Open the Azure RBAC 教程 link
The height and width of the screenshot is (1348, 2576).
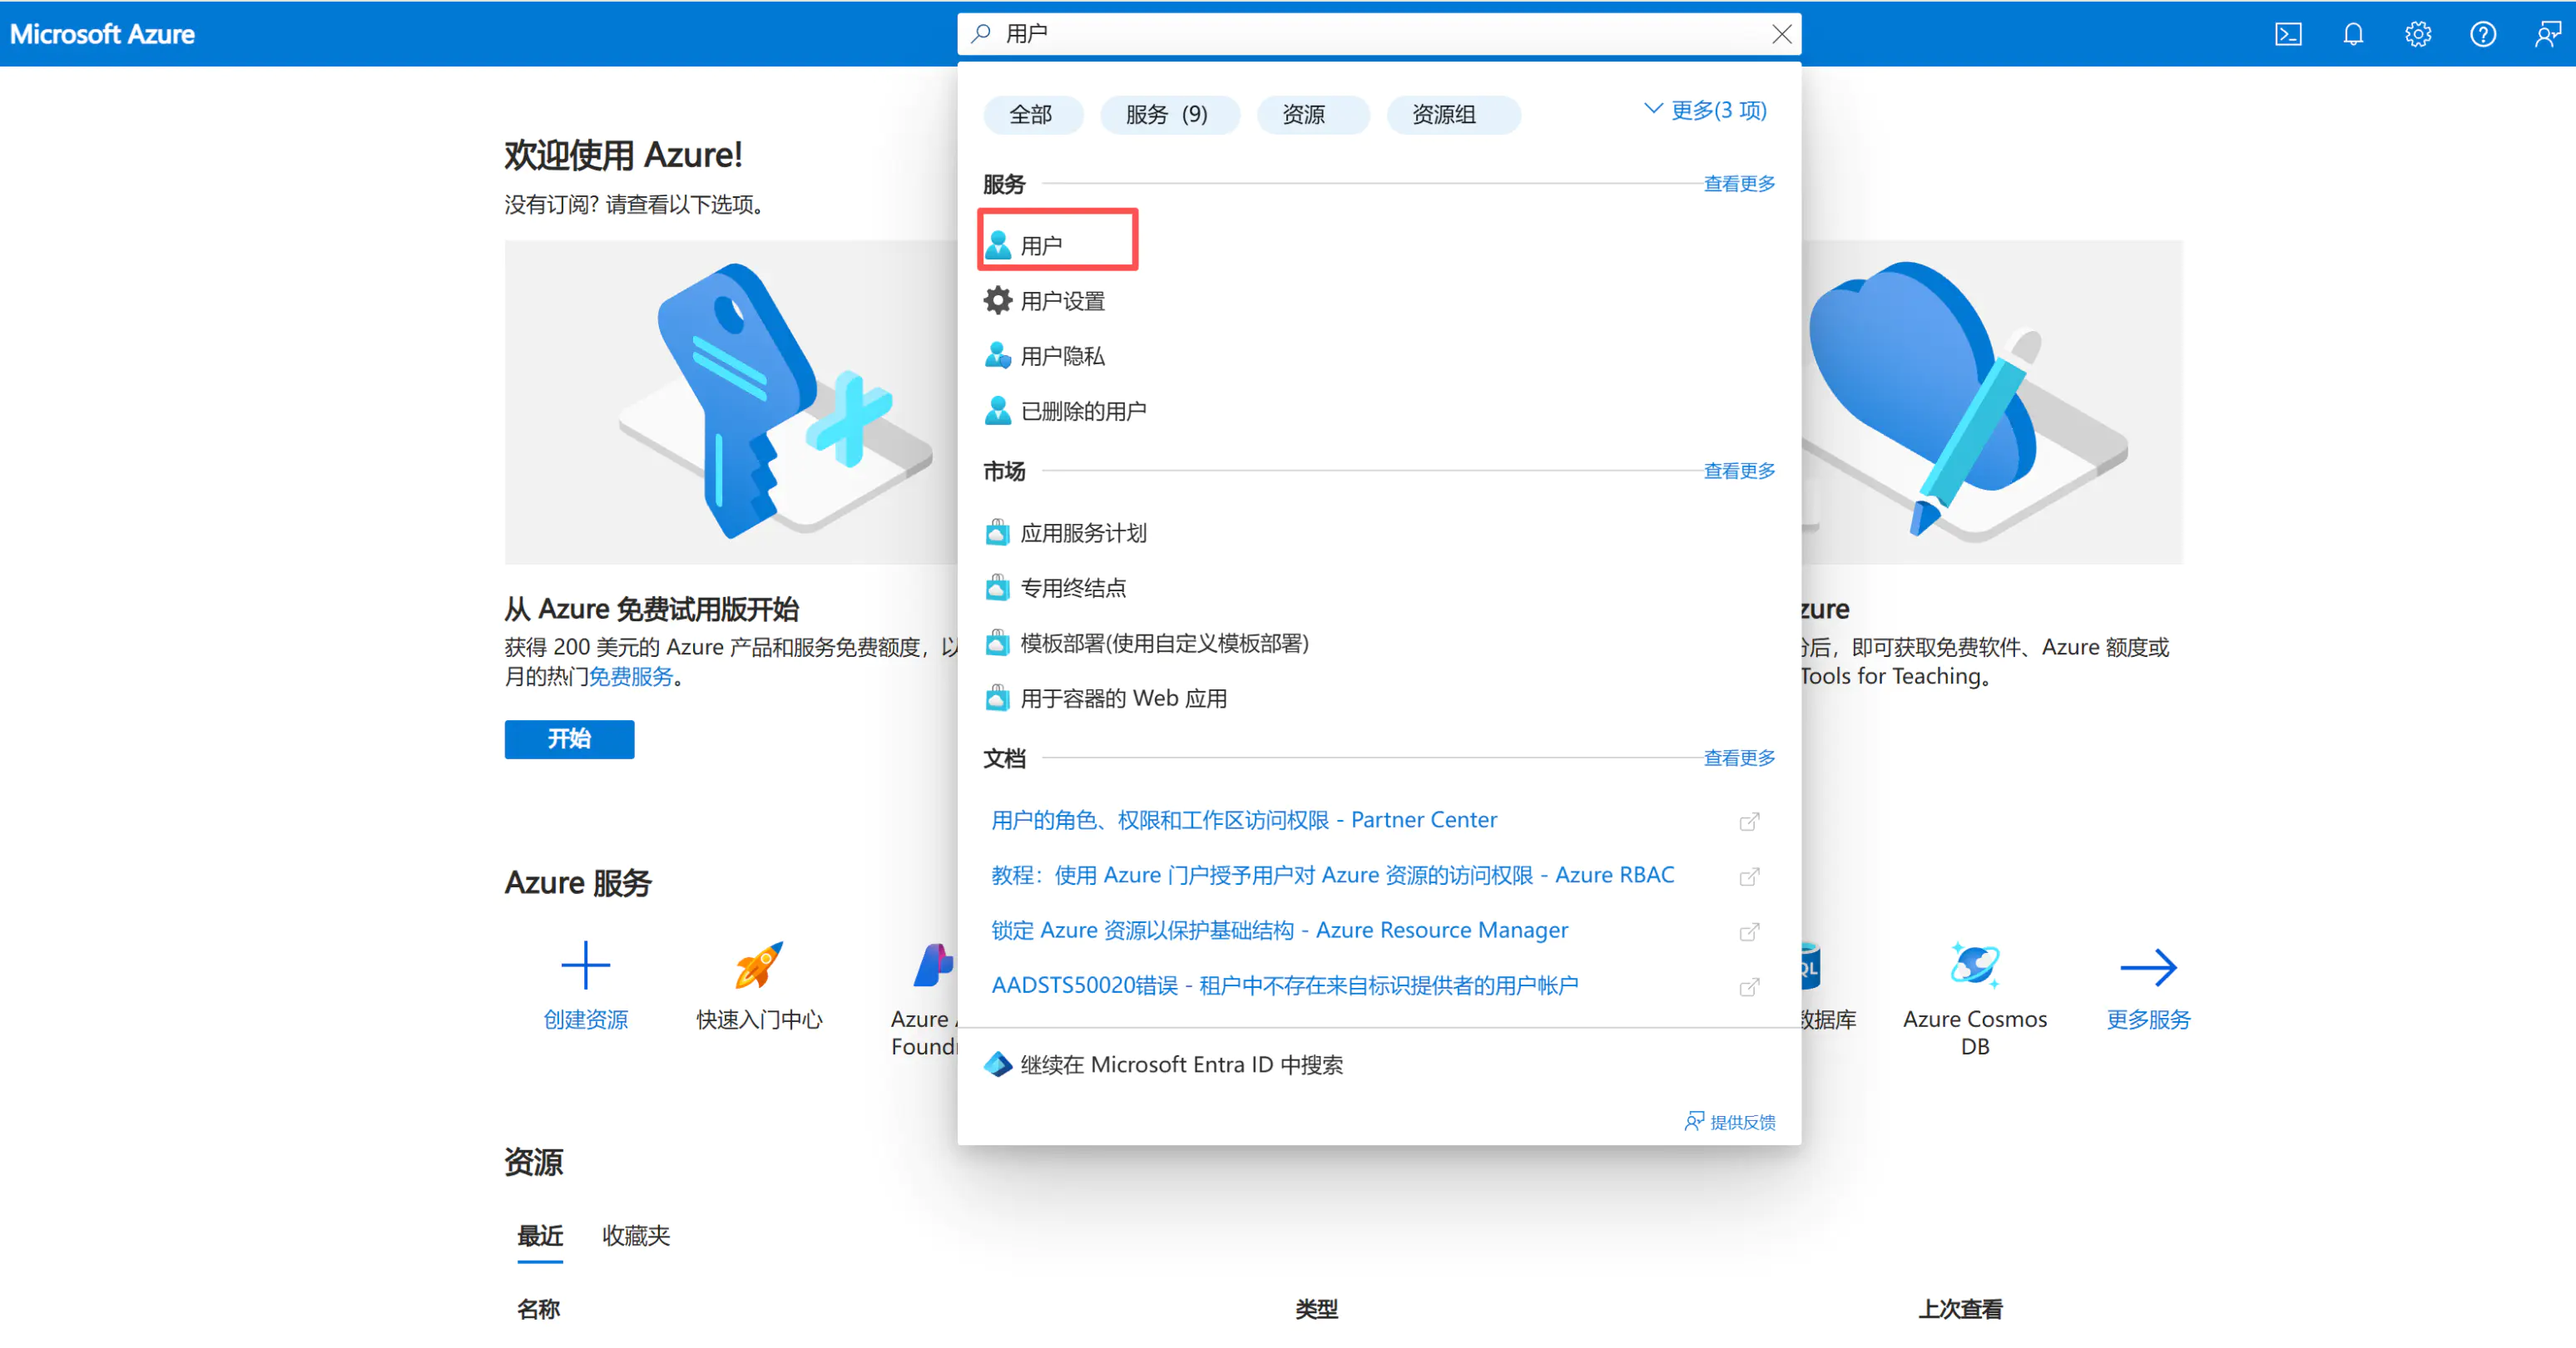[1331, 873]
